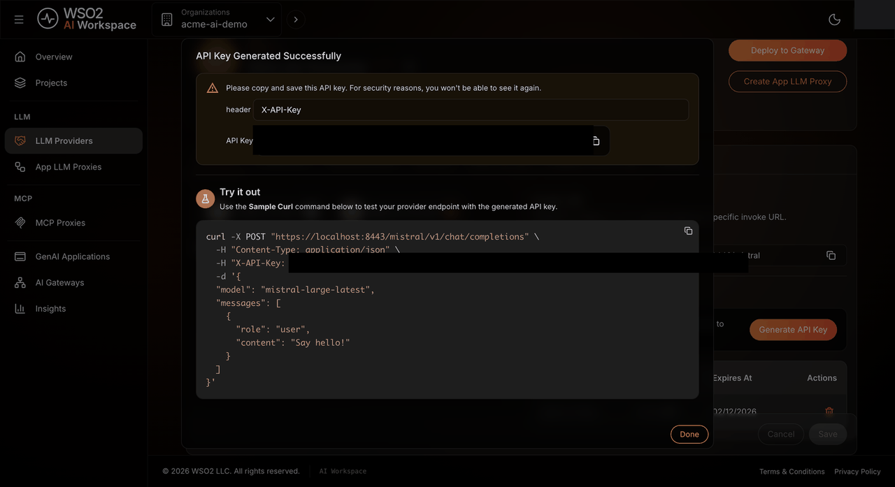895x487 pixels.
Task: Click the App LLM Proxies icon
Action: coord(20,167)
